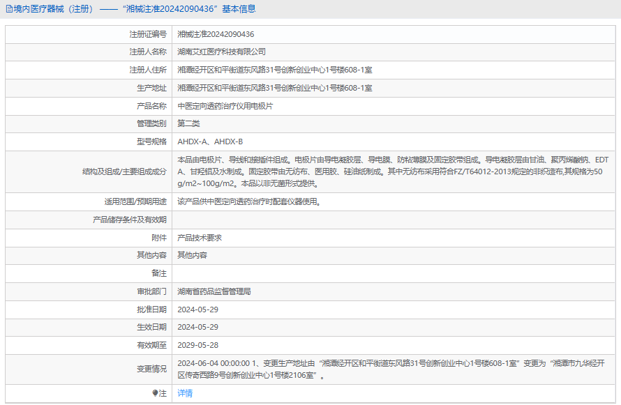621x405 pixels.
Task: Select registrant name 湖南艾红医疗科技有限公司
Action: 221,52
